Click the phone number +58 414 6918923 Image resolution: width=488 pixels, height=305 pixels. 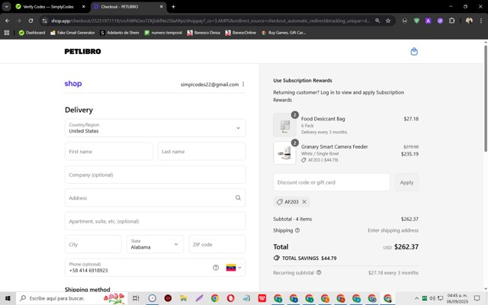pyautogui.click(x=88, y=271)
